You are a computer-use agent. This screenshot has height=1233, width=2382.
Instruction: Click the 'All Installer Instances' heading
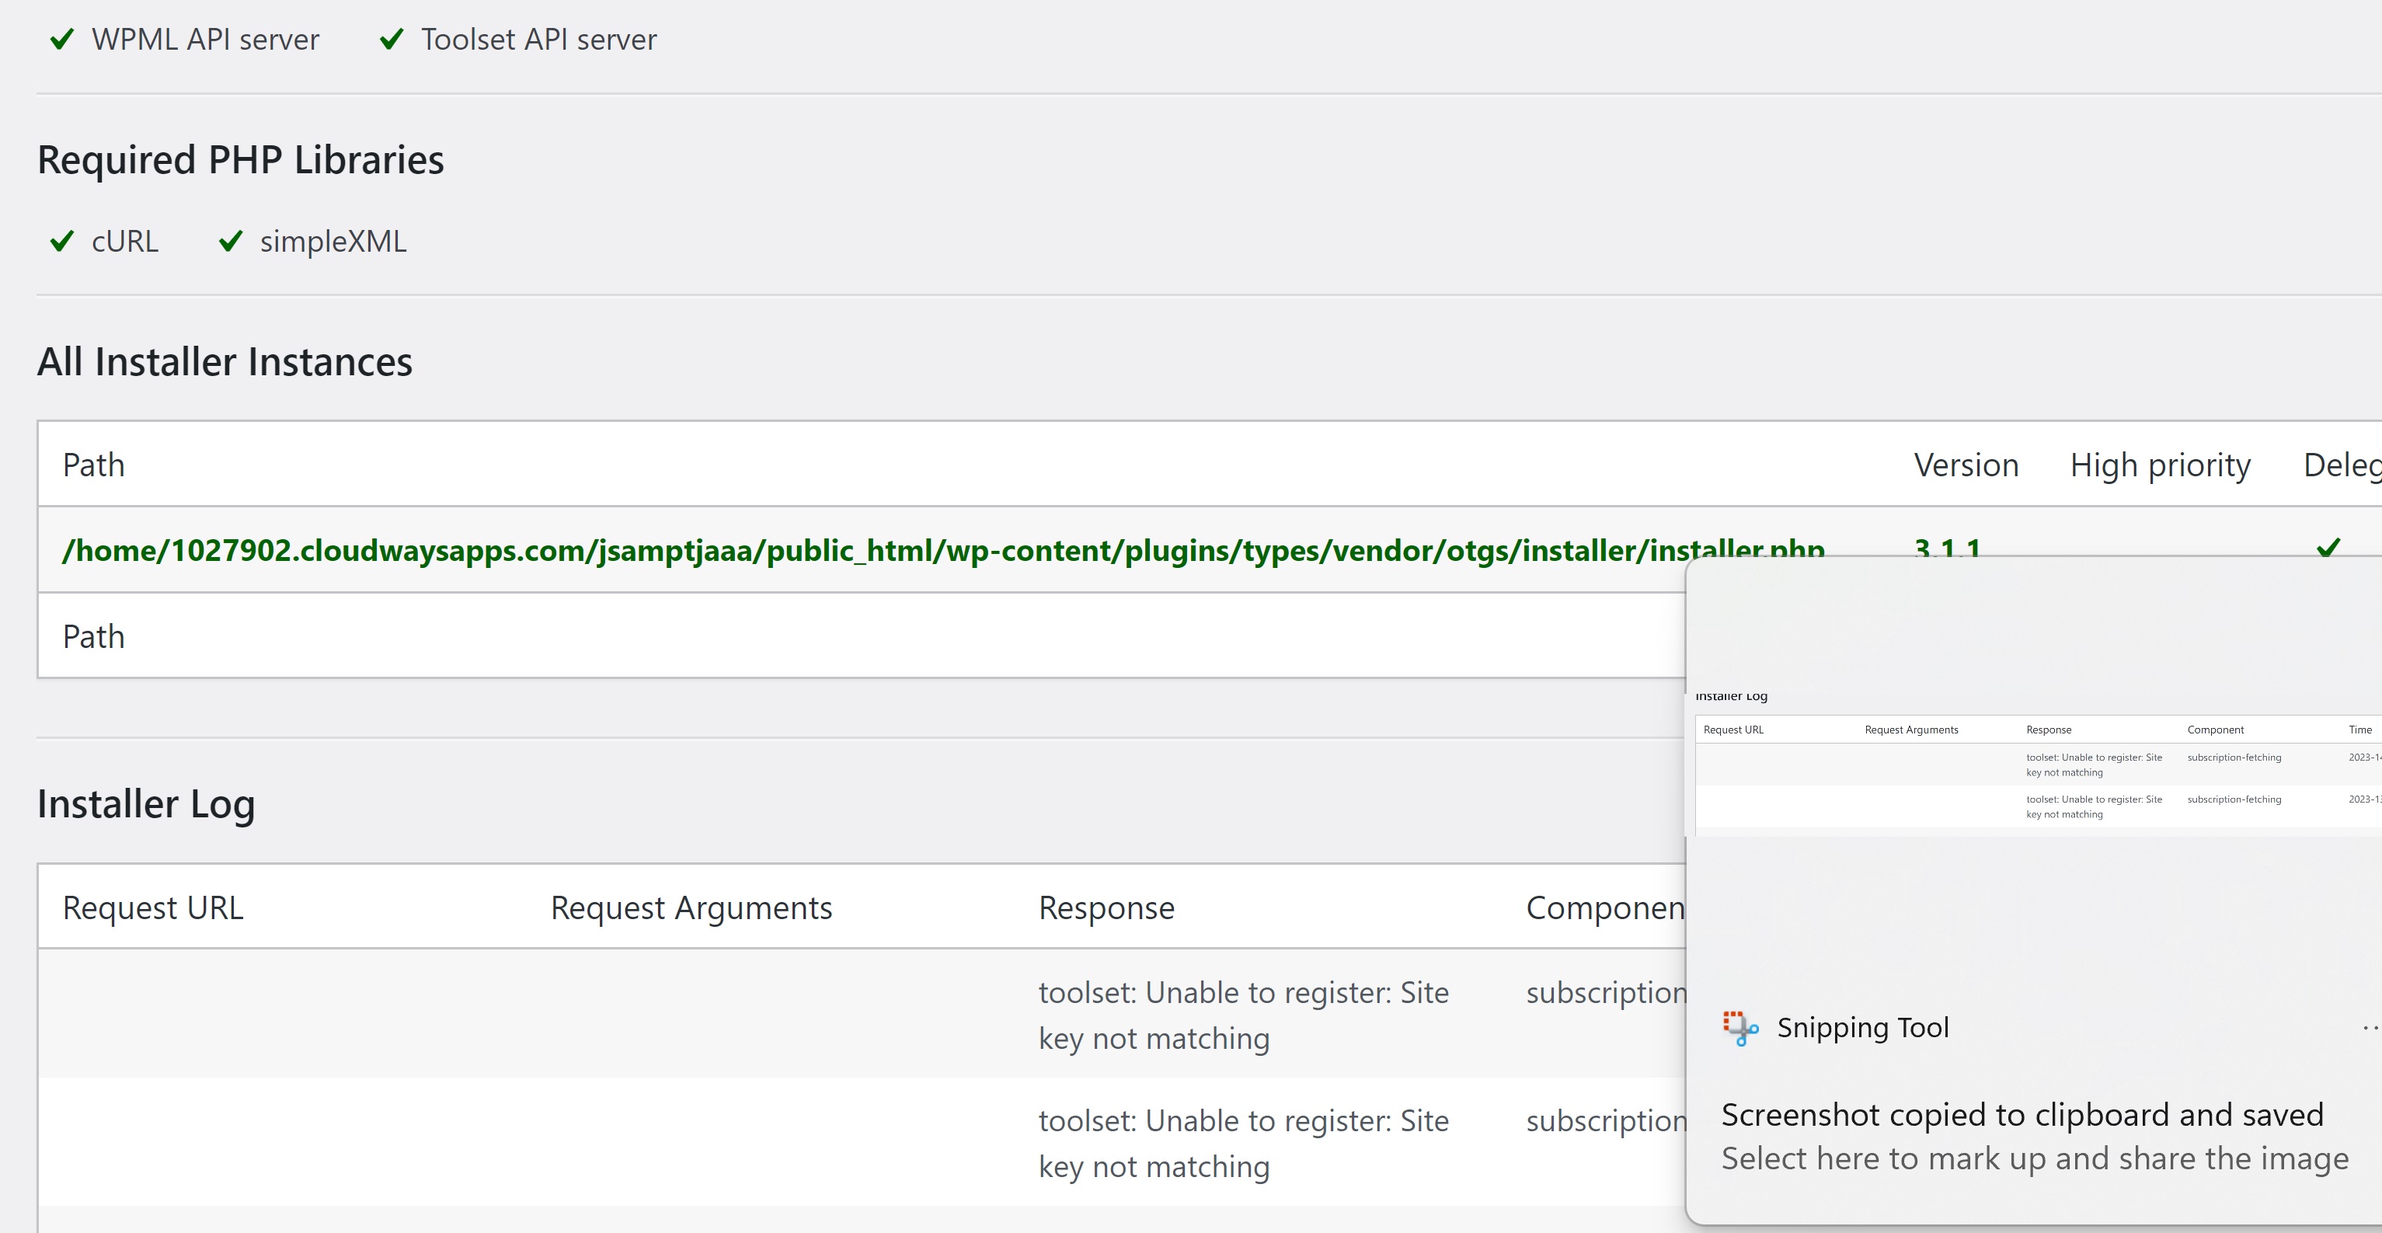pyautogui.click(x=225, y=362)
